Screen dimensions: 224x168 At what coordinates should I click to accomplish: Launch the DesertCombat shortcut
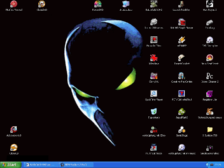pos(182,58)
